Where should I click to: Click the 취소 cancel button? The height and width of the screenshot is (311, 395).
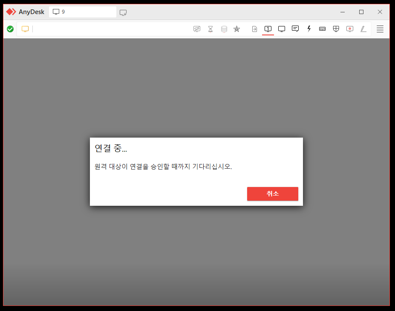tap(273, 194)
